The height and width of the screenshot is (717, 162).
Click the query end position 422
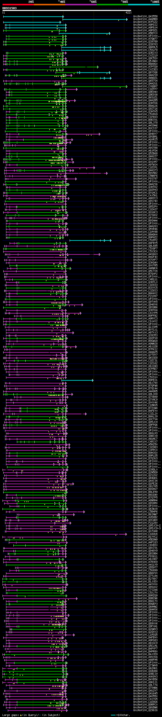[128, 12]
